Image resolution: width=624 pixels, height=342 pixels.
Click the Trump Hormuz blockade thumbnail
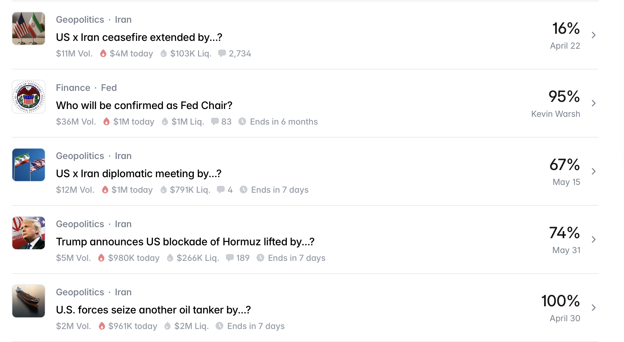pyautogui.click(x=29, y=233)
